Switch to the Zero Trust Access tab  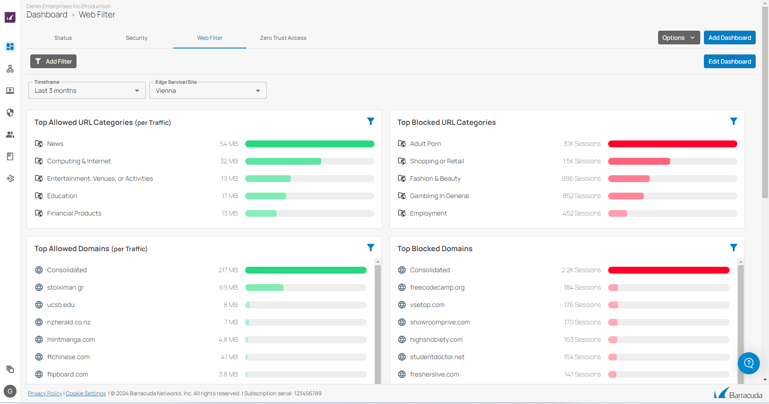283,38
